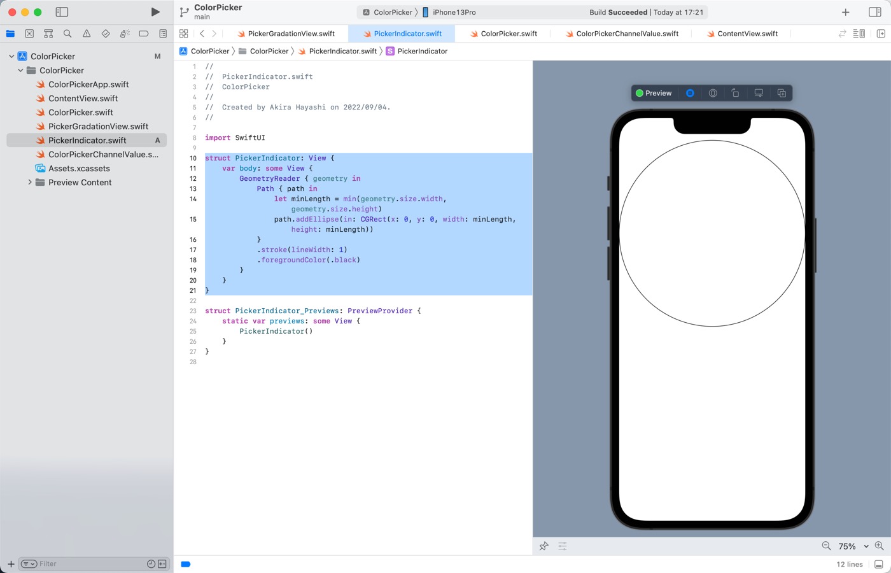Go back in editor history

[x=202, y=34]
